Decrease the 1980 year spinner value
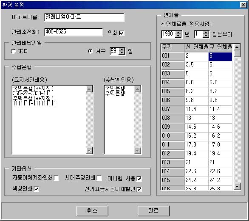This screenshot has width=249, height=221. (x=178, y=36)
